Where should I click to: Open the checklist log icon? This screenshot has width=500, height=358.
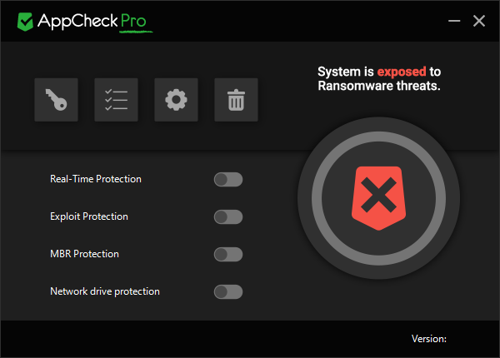coord(117,100)
